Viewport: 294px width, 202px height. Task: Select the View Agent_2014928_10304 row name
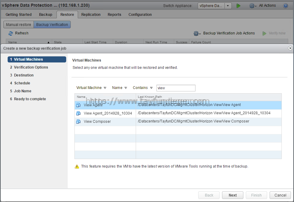point(108,113)
